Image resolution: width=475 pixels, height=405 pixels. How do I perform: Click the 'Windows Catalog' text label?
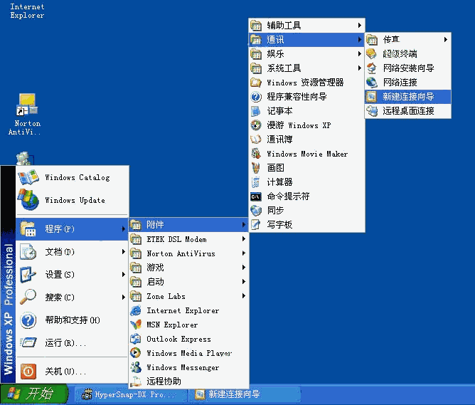tap(78, 177)
